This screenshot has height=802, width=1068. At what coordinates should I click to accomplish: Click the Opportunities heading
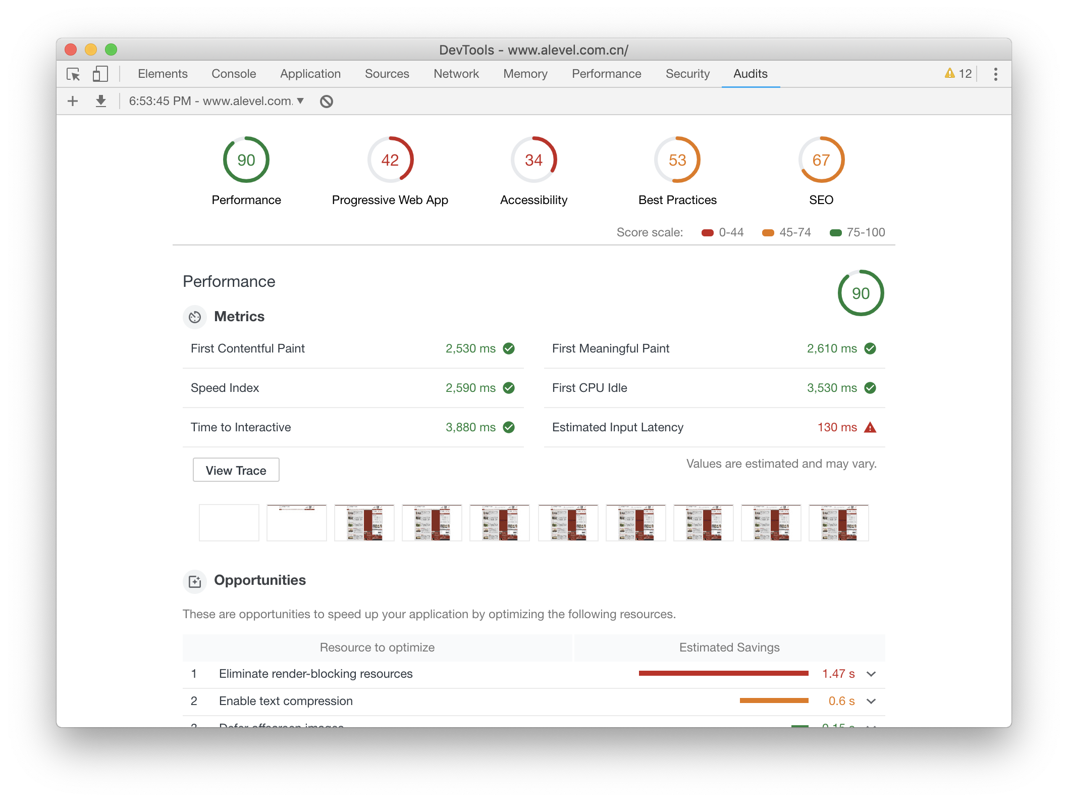click(x=260, y=580)
